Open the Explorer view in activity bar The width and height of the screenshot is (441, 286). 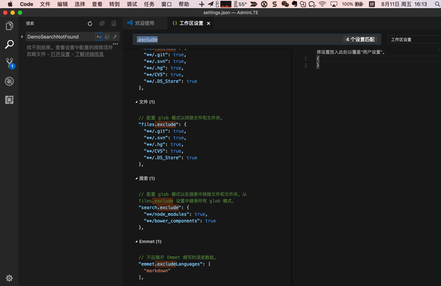pos(9,26)
